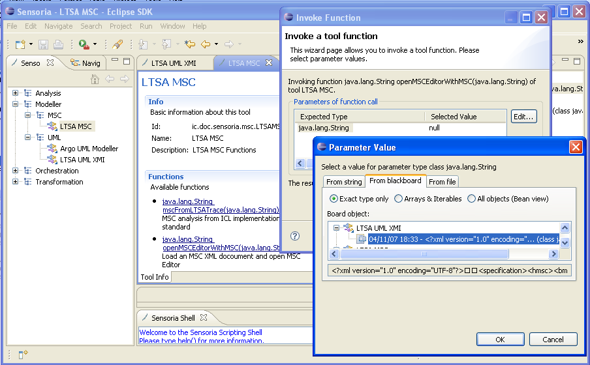Viewport: 590px width, 365px height.
Task: Open openMSCEditorWithMSC function link
Action: pyautogui.click(x=221, y=243)
